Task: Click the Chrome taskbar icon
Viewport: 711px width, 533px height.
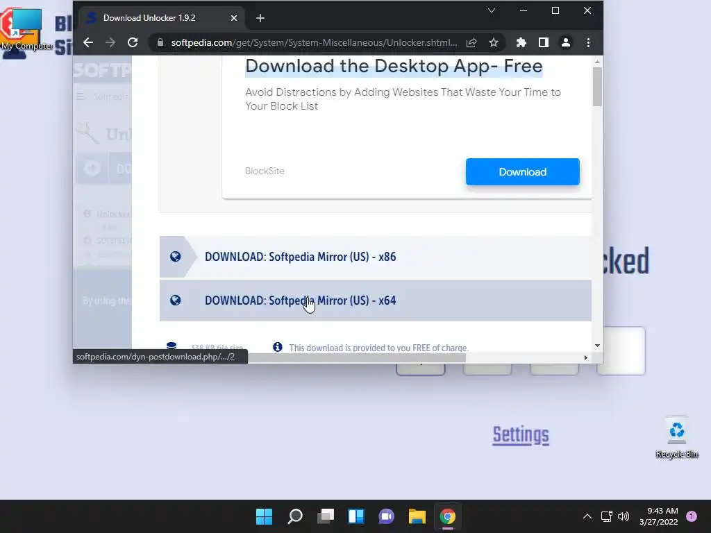Action: [x=448, y=516]
